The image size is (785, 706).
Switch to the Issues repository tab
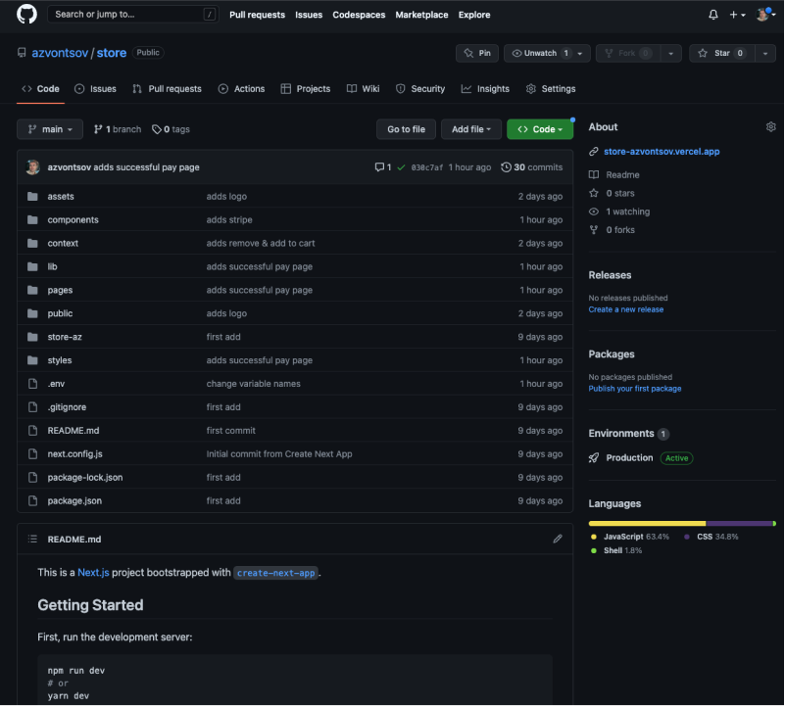(x=95, y=88)
